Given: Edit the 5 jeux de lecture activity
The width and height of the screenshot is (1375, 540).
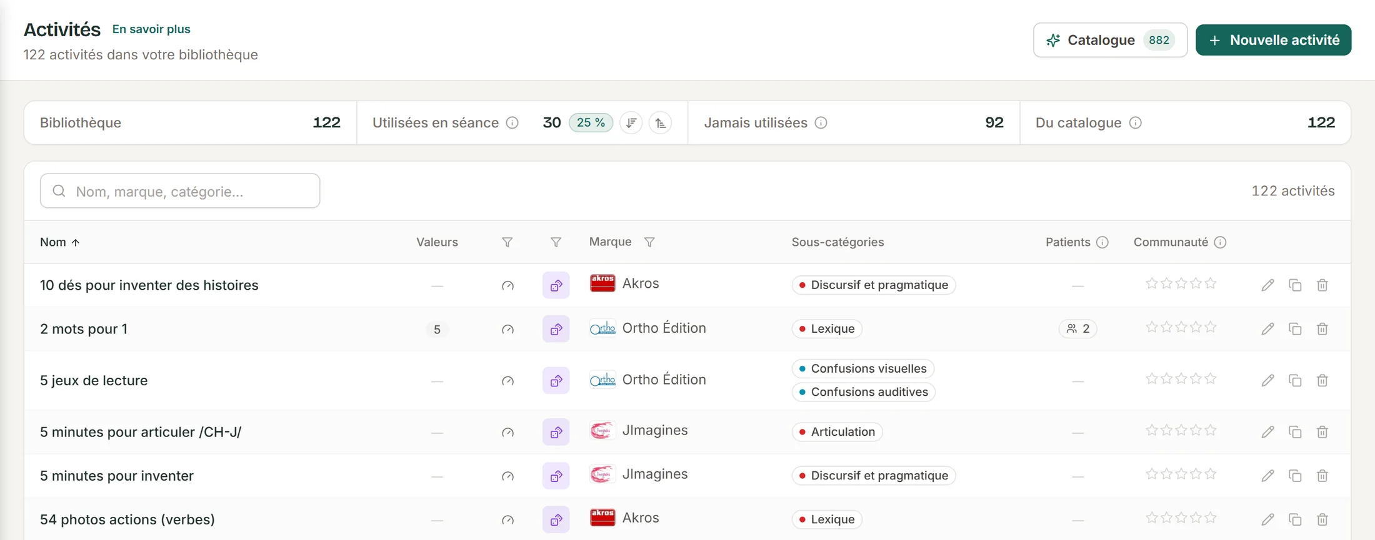Looking at the screenshot, I should (x=1267, y=380).
